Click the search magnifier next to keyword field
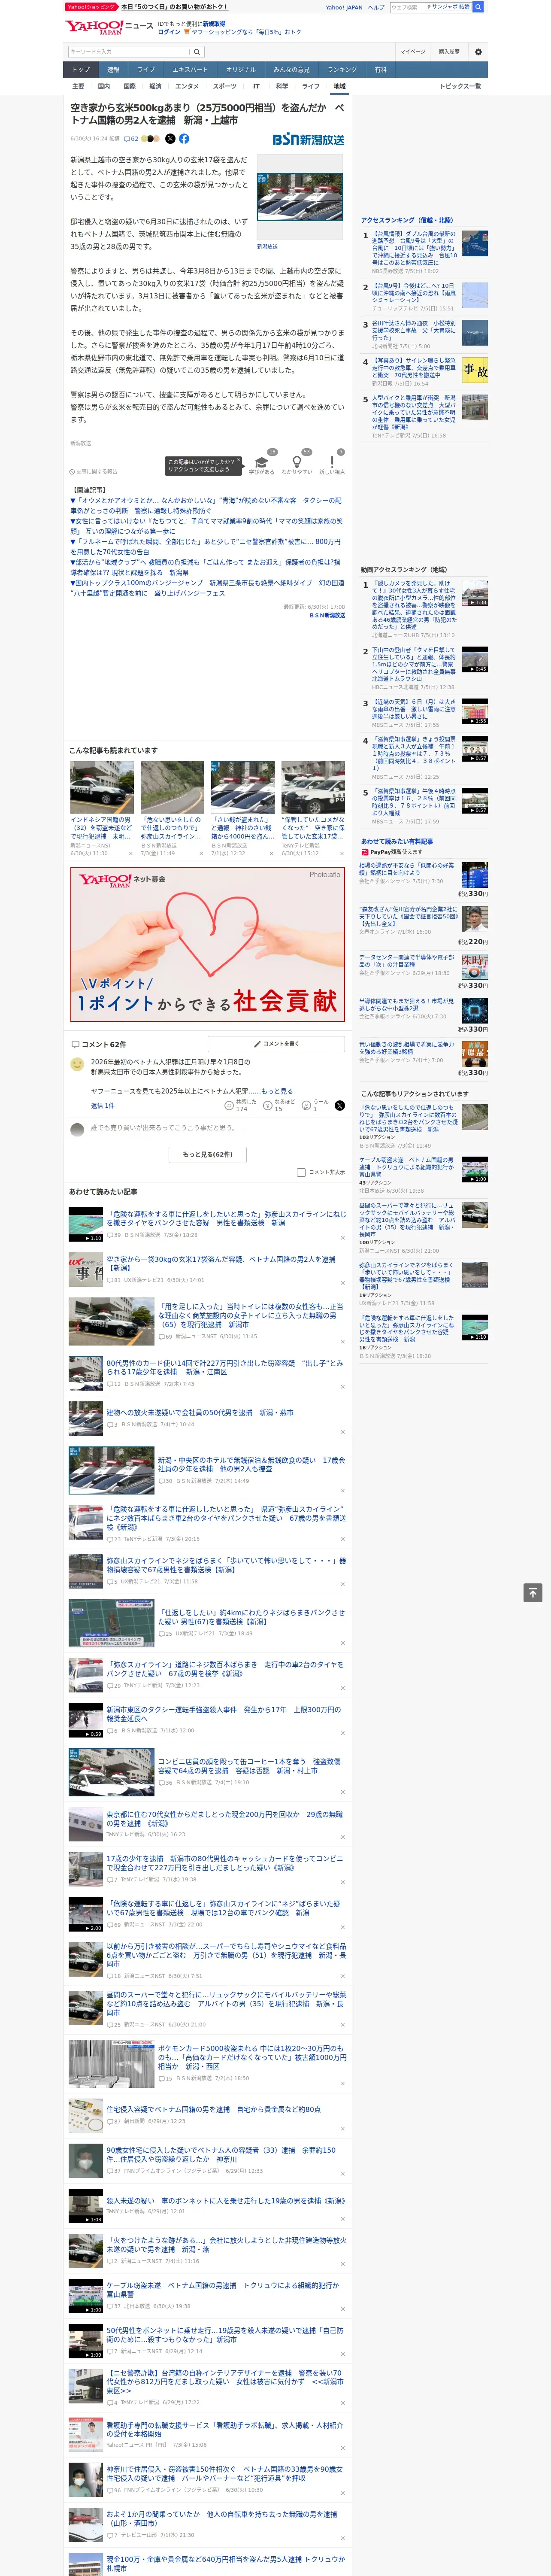This screenshot has height=2576, width=551. point(196,52)
